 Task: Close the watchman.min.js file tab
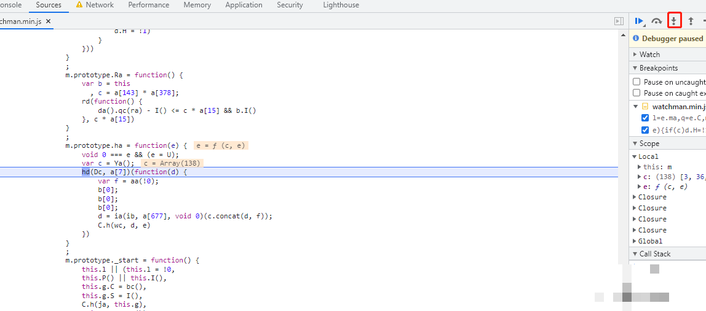click(49, 21)
